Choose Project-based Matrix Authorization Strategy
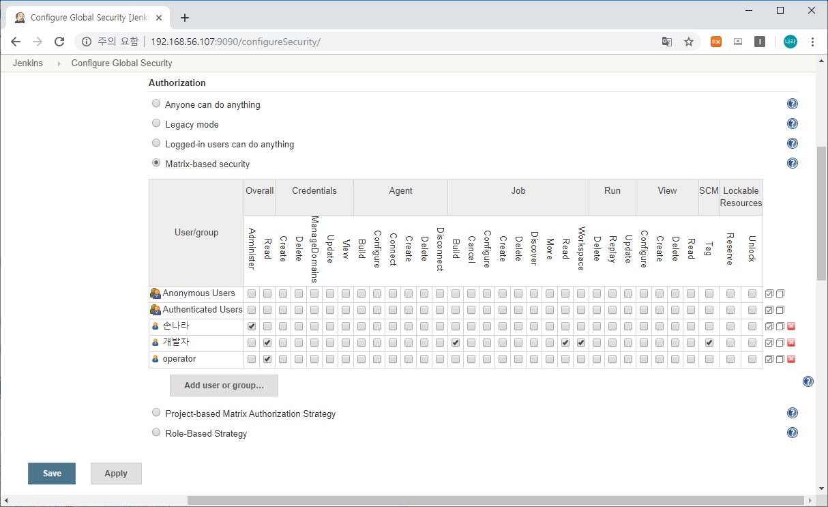828x507 pixels. point(156,413)
